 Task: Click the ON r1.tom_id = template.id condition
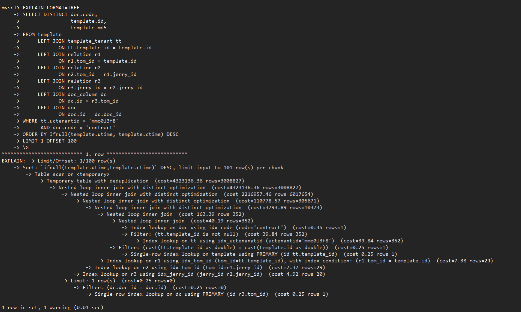tap(98, 61)
